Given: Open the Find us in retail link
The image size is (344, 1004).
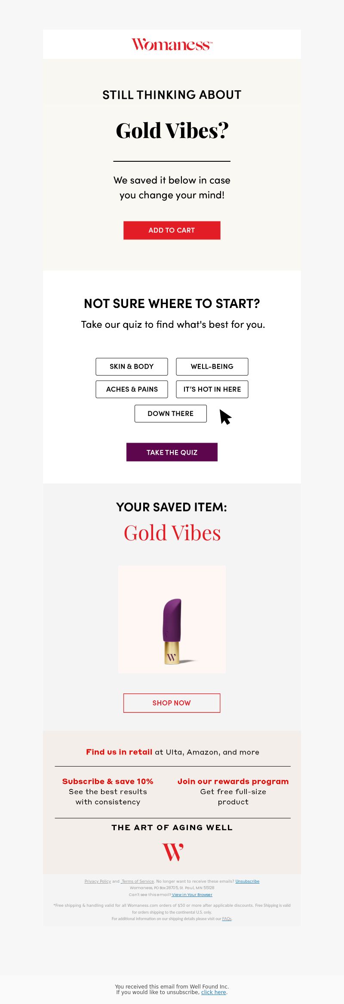Looking at the screenshot, I should point(119,752).
